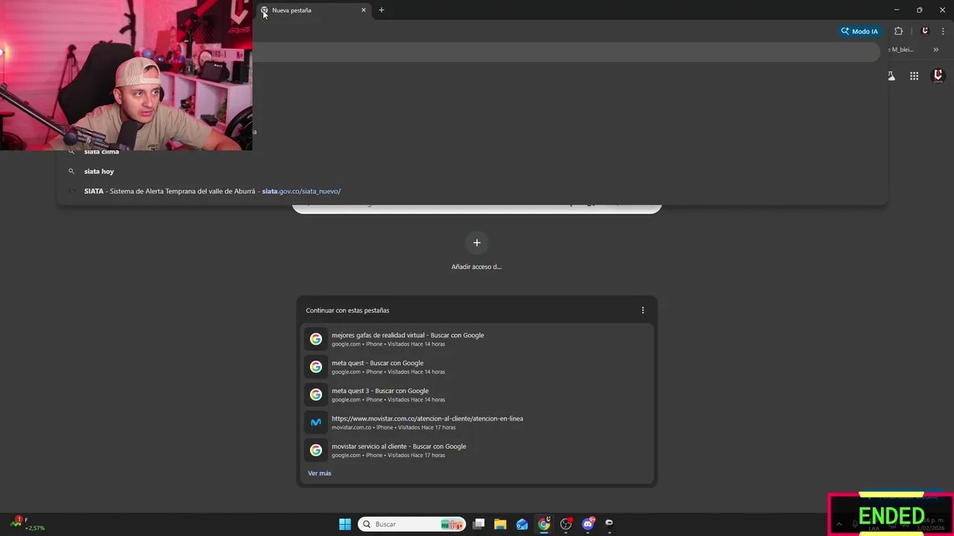Open 'movistar servicio al cliente' entry
This screenshot has width=954, height=536.
click(x=477, y=450)
